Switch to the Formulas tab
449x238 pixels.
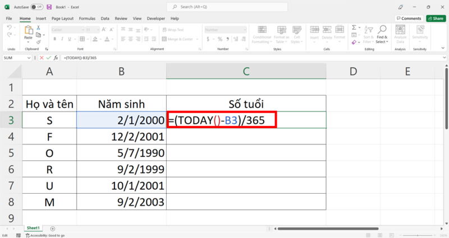click(87, 18)
